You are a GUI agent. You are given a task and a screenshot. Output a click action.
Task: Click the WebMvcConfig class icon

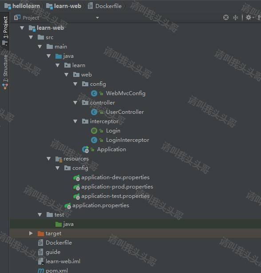coord(94,93)
